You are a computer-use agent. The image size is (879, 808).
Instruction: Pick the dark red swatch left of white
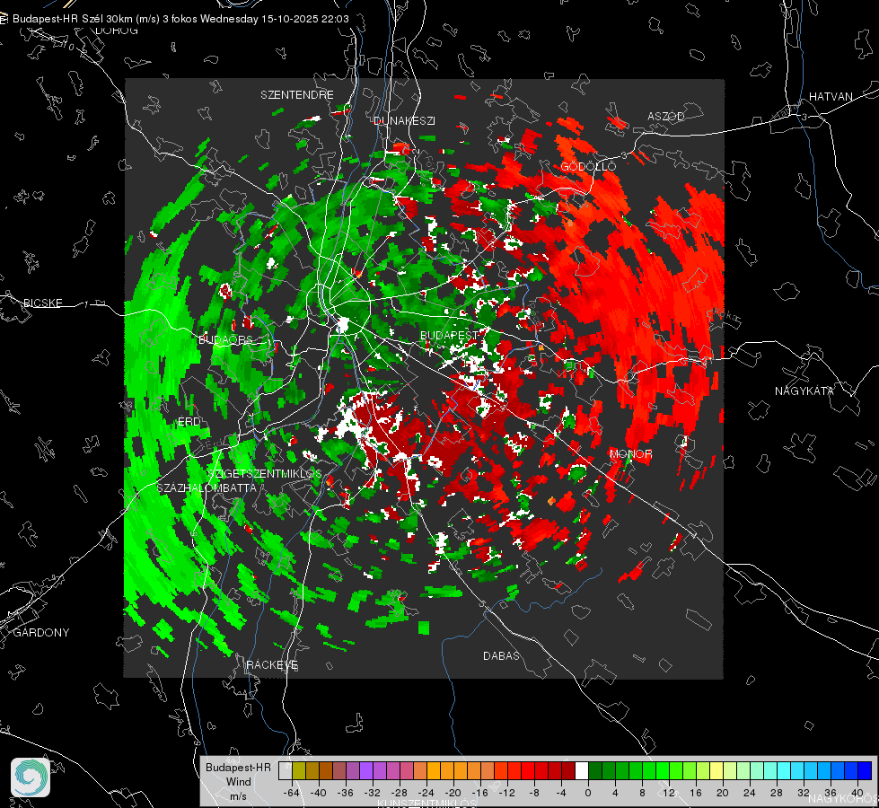coord(568,770)
